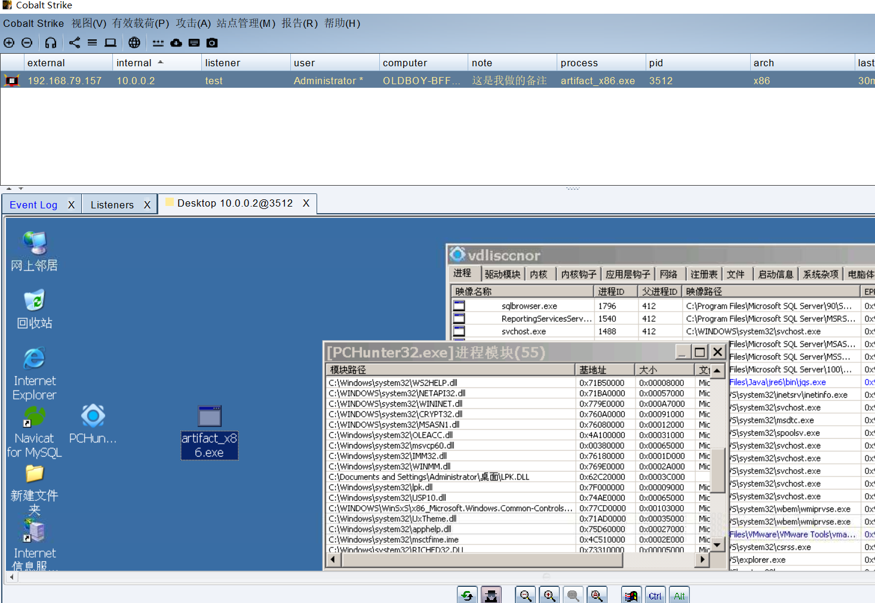Open the 报告(R) menu

point(300,23)
